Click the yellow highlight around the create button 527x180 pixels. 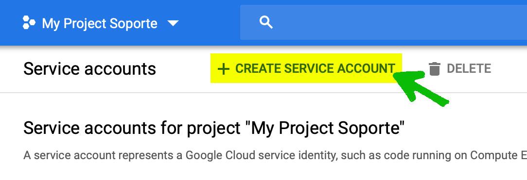pyautogui.click(x=306, y=68)
